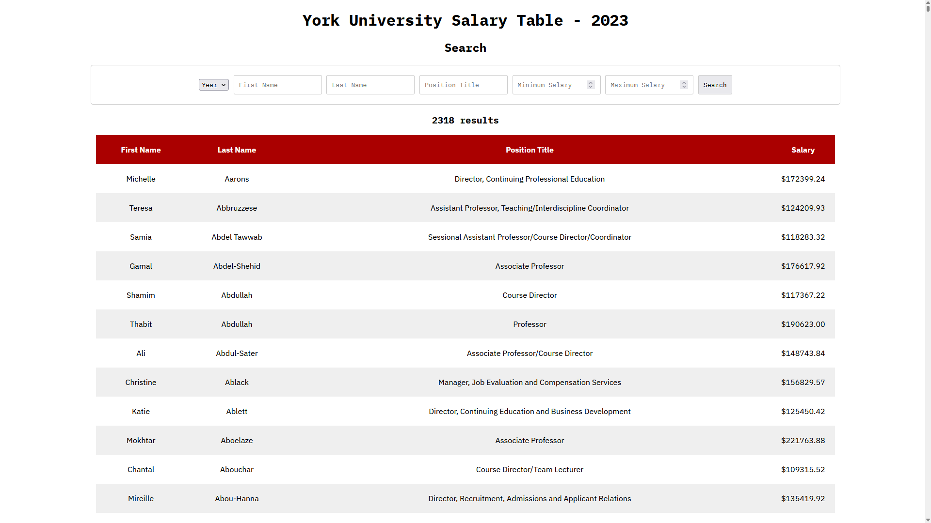Open the Year dropdown
Viewport: 931px width, 523px height.
(213, 85)
